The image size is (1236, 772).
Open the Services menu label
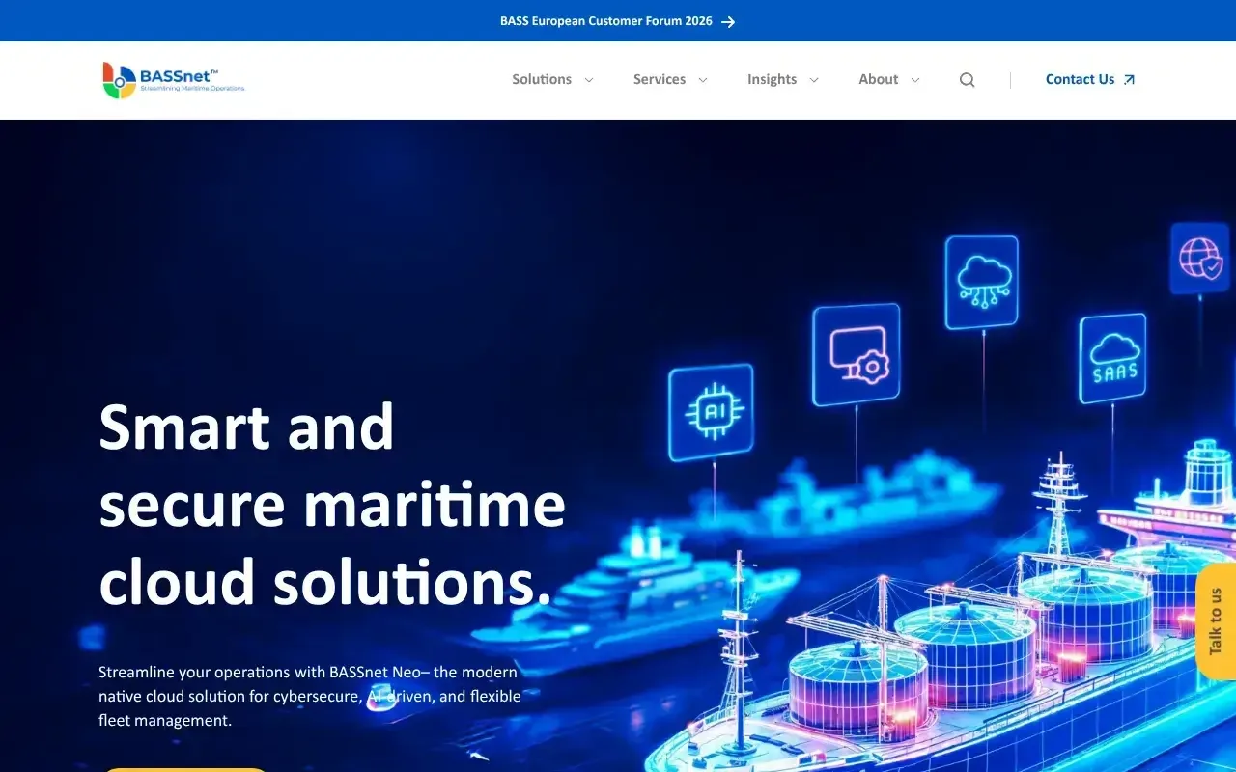(659, 80)
